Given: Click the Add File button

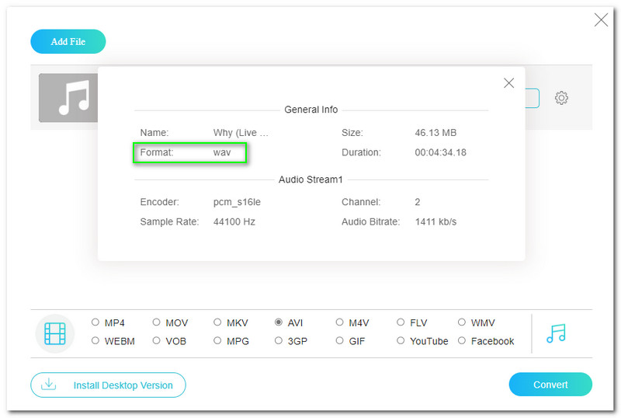Looking at the screenshot, I should tap(68, 41).
